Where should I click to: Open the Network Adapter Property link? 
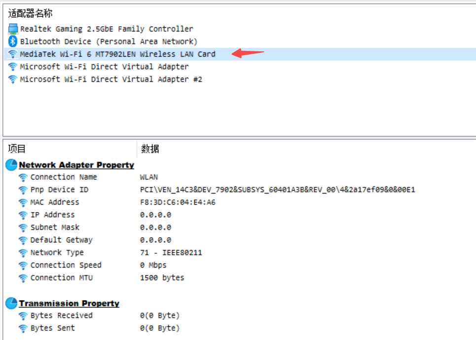coord(76,164)
